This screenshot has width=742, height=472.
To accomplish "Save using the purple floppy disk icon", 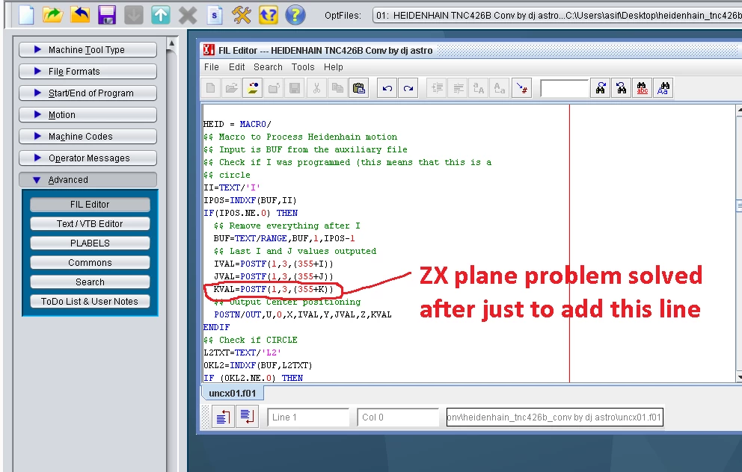I will pyautogui.click(x=107, y=15).
